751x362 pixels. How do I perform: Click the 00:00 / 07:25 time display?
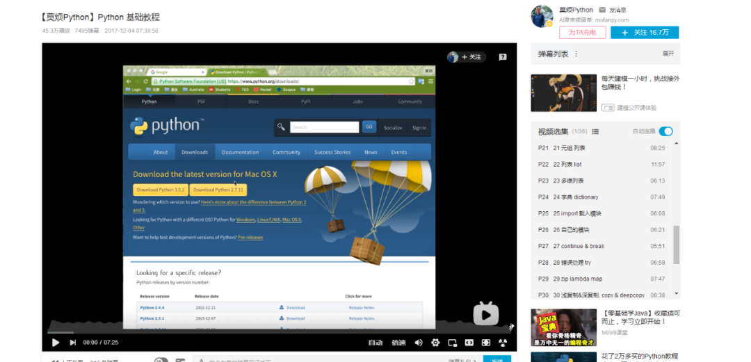click(x=101, y=343)
